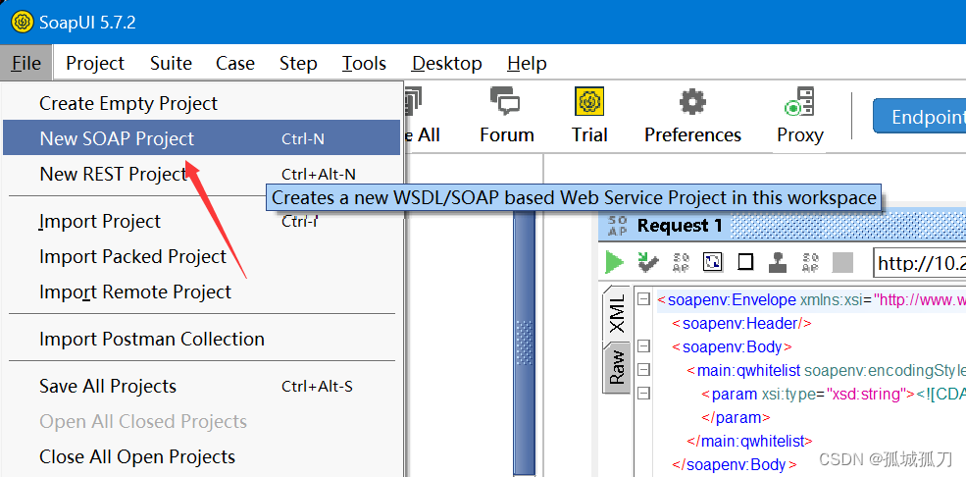Viewport: 966px width, 477px height.
Task: Open the File menu
Action: click(25, 63)
